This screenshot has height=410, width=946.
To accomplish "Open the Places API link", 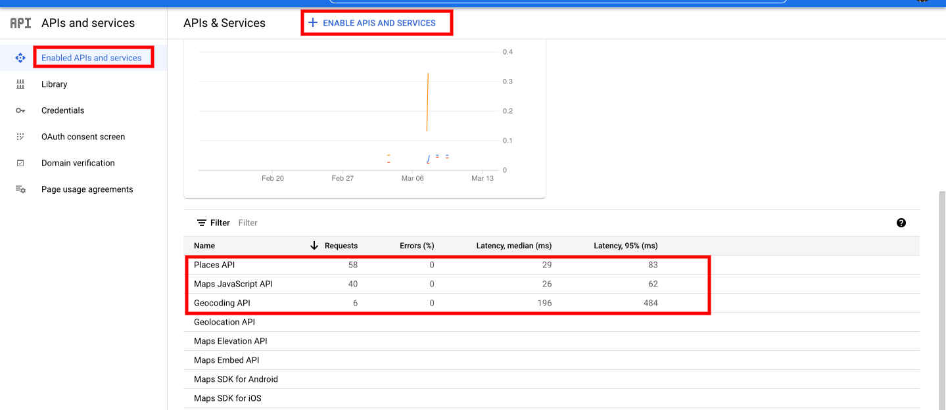I will click(x=214, y=265).
